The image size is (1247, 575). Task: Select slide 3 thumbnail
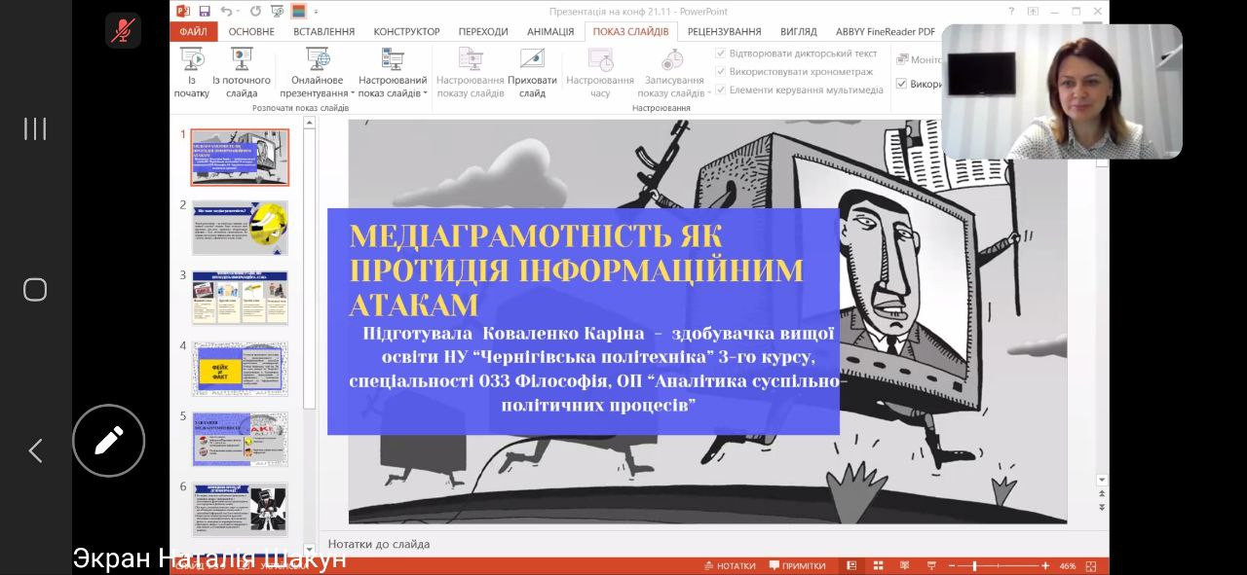(240, 298)
